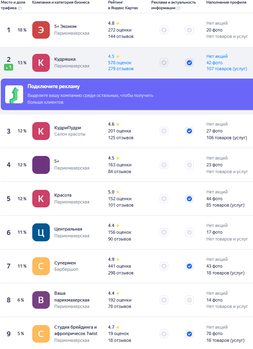Viewport: 253px width, 349px height.
Task: Click the blue Ц logo of Центральная
Action: click(x=41, y=233)
